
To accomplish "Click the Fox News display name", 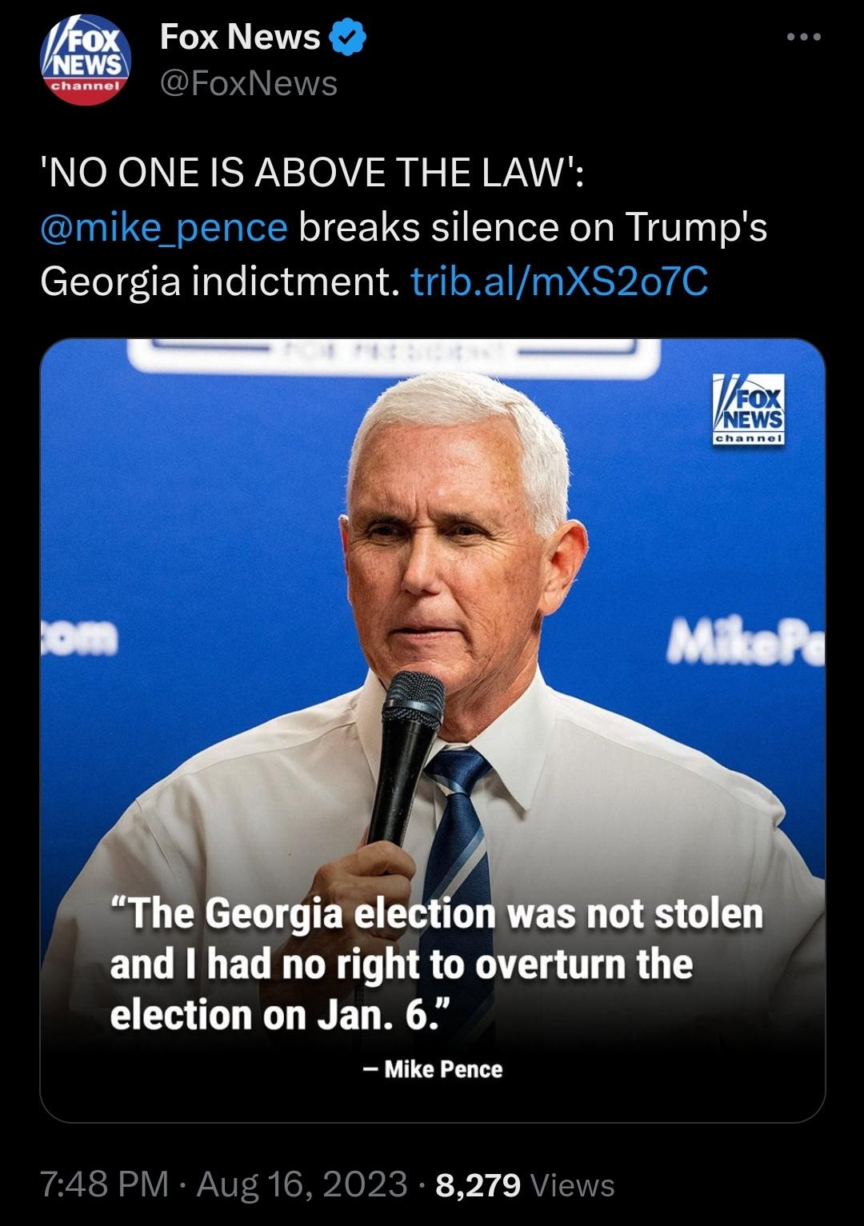I will tap(240, 38).
